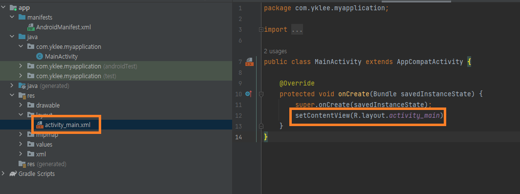Open AndroidManifest.xml in the project tree
Image resolution: width=520 pixels, height=194 pixels.
[64, 27]
